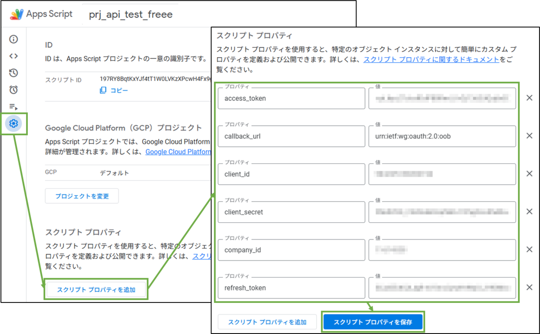Viewport: 540px width, 334px height.
Task: Open the Executions list icon
Action: pyautogui.click(x=13, y=107)
